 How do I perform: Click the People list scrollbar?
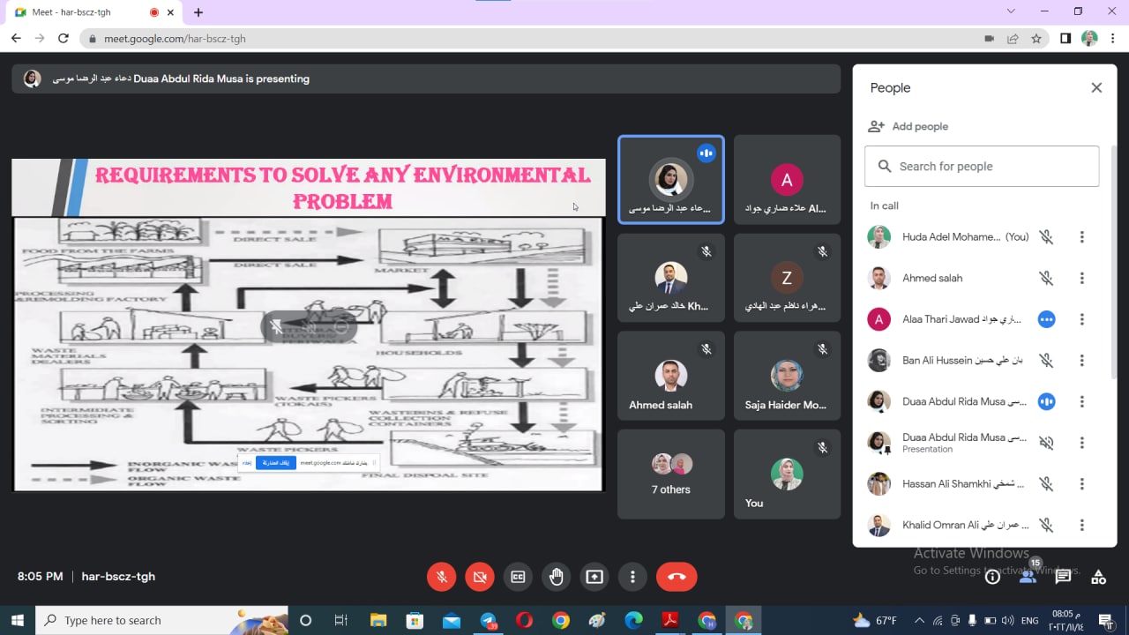(1112, 265)
